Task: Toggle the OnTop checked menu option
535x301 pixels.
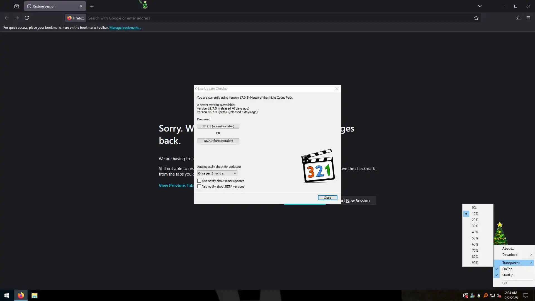Action: [507, 269]
